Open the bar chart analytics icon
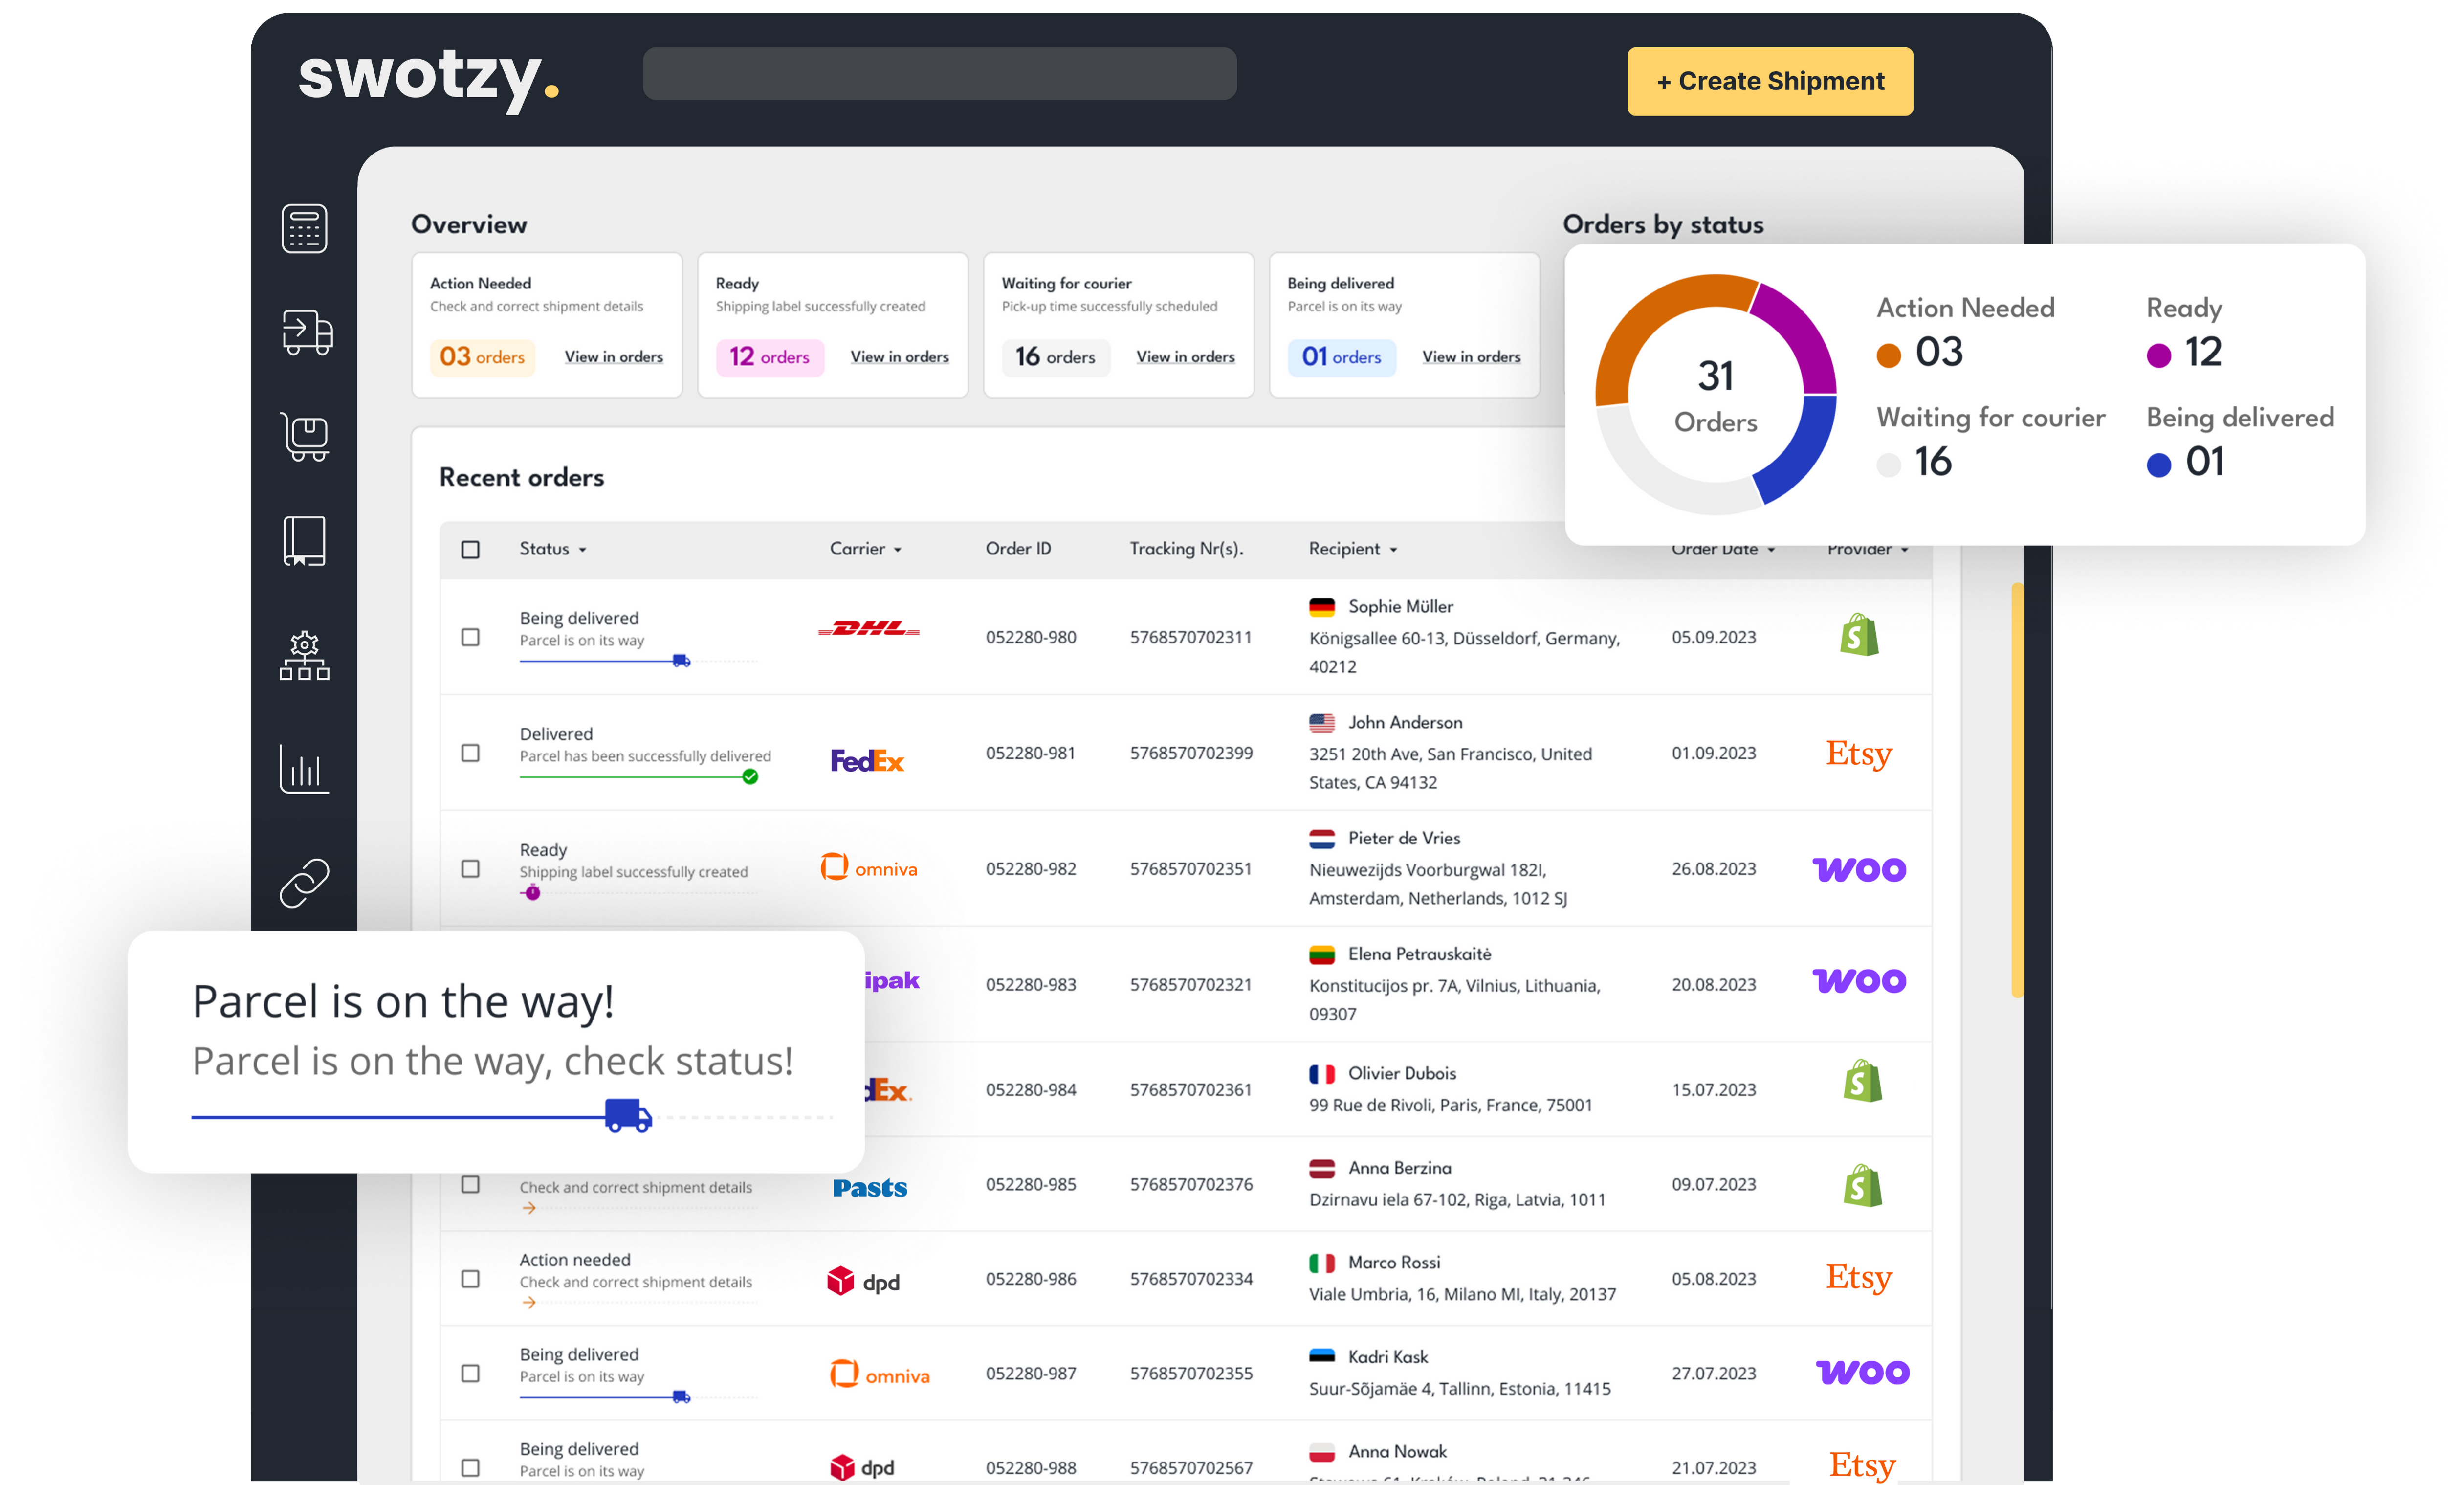The width and height of the screenshot is (2464, 1485). (304, 769)
